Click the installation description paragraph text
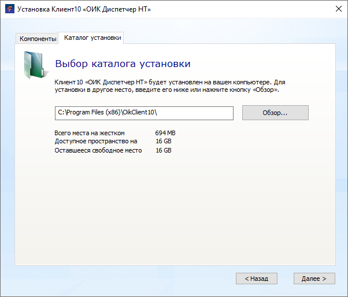The width and height of the screenshot is (348, 297). point(170,86)
